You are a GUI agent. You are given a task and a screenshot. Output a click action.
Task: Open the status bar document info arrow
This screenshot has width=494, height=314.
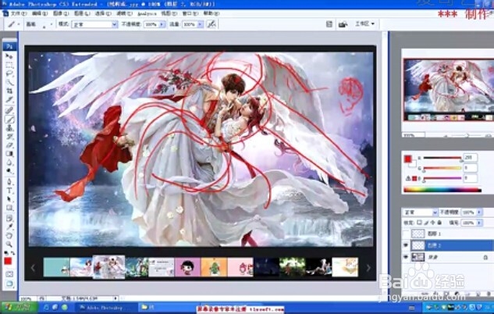pos(116,298)
